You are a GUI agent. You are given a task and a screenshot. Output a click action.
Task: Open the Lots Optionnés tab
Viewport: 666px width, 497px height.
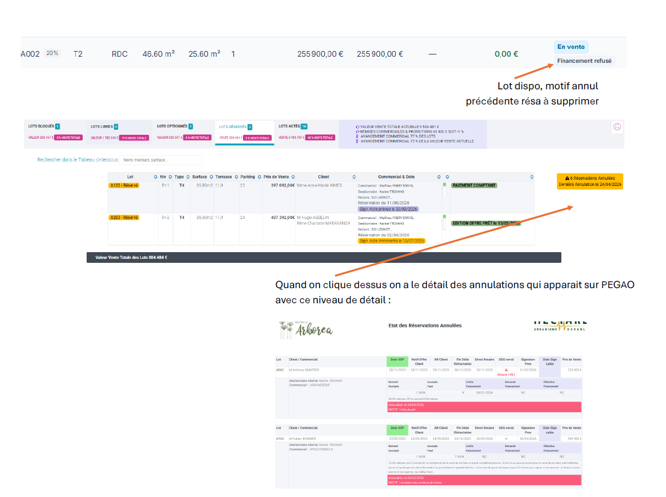click(x=183, y=133)
